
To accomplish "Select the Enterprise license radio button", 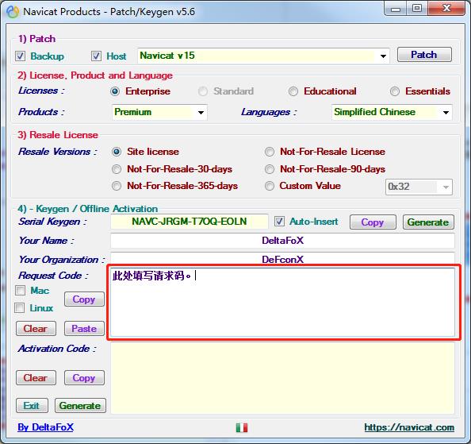I will [115, 91].
